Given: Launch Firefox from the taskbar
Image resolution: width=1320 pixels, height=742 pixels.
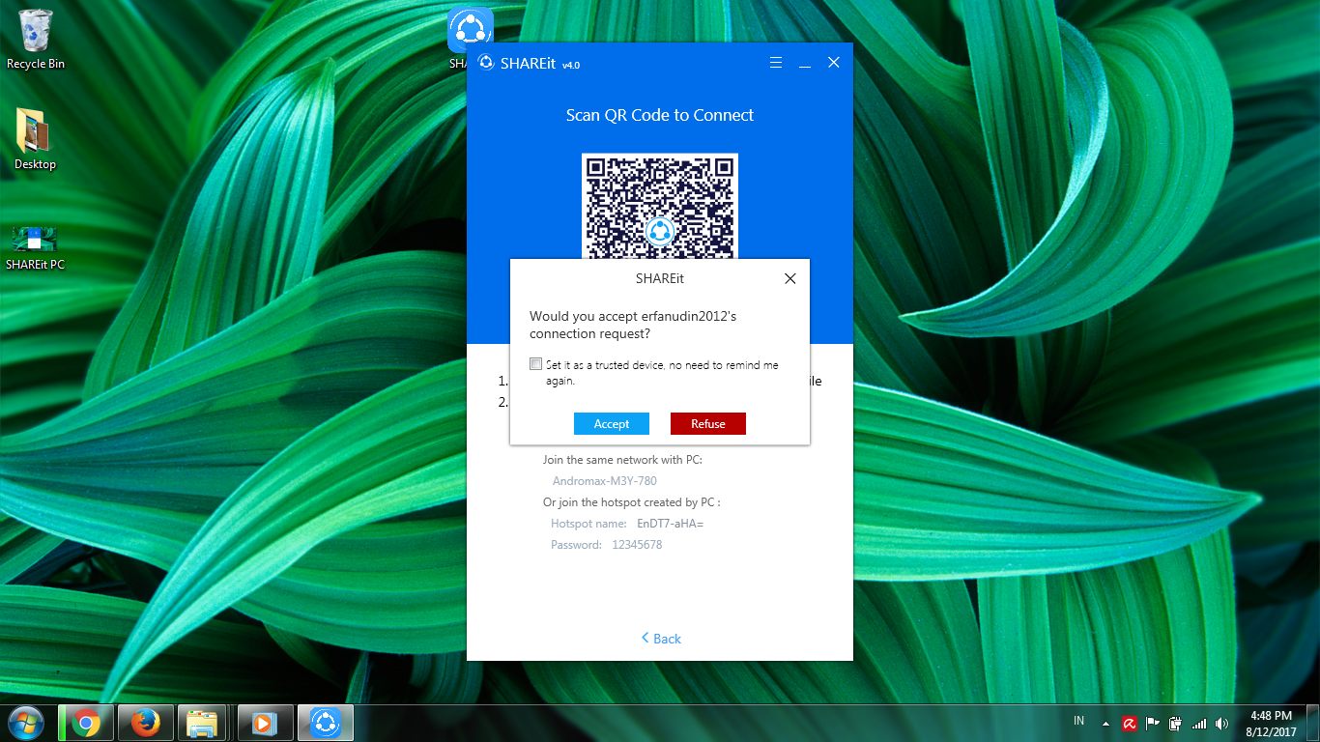Looking at the screenshot, I should click(146, 723).
